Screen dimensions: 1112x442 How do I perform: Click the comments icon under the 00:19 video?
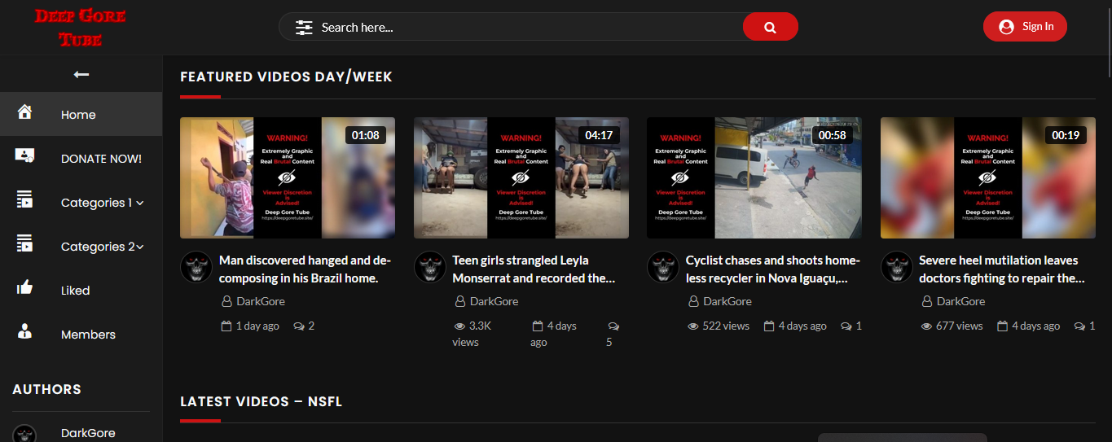1080,326
